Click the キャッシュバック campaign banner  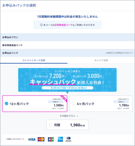point(67,80)
